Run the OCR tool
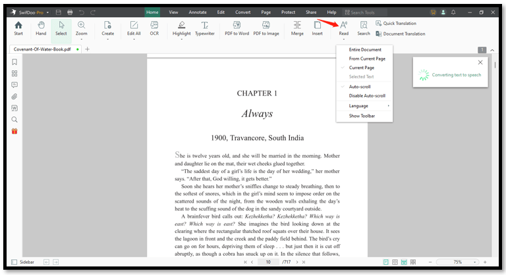The width and height of the screenshot is (506, 275). coord(154,28)
